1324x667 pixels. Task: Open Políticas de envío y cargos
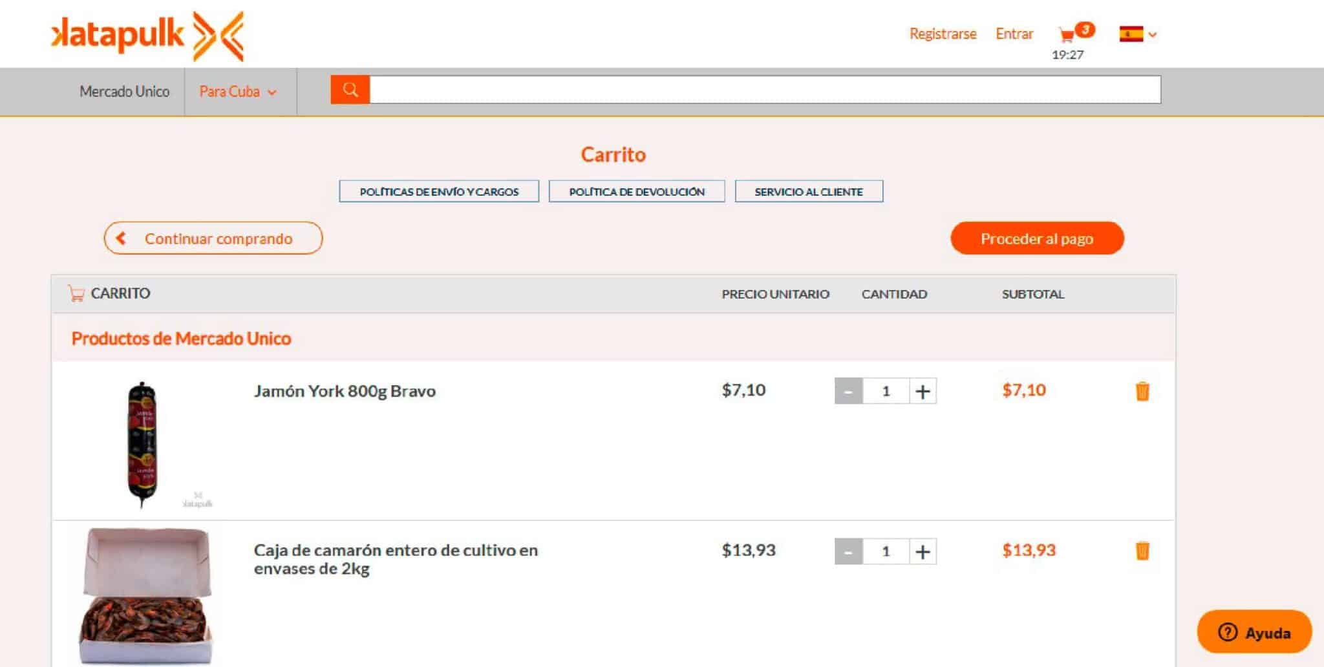(x=439, y=192)
